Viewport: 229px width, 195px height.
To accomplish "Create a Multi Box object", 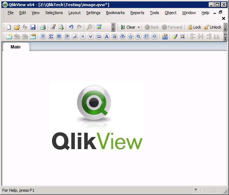I will click(x=67, y=37).
